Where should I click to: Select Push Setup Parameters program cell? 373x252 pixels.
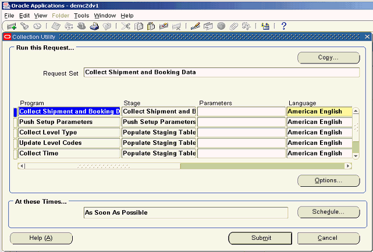(x=69, y=122)
